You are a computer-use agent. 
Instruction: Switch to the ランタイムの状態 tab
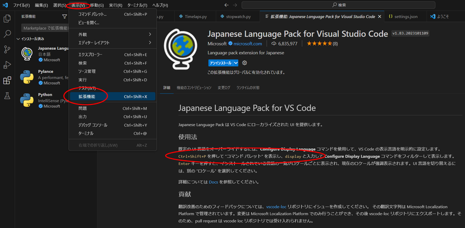click(248, 88)
